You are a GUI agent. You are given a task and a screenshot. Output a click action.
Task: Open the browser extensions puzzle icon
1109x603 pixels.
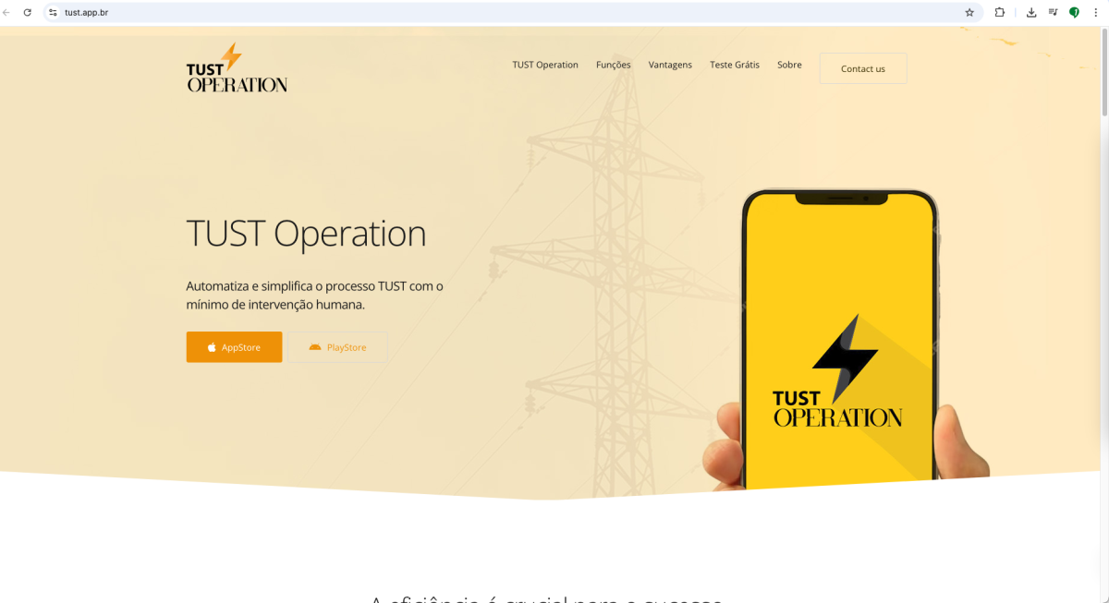pos(1000,13)
